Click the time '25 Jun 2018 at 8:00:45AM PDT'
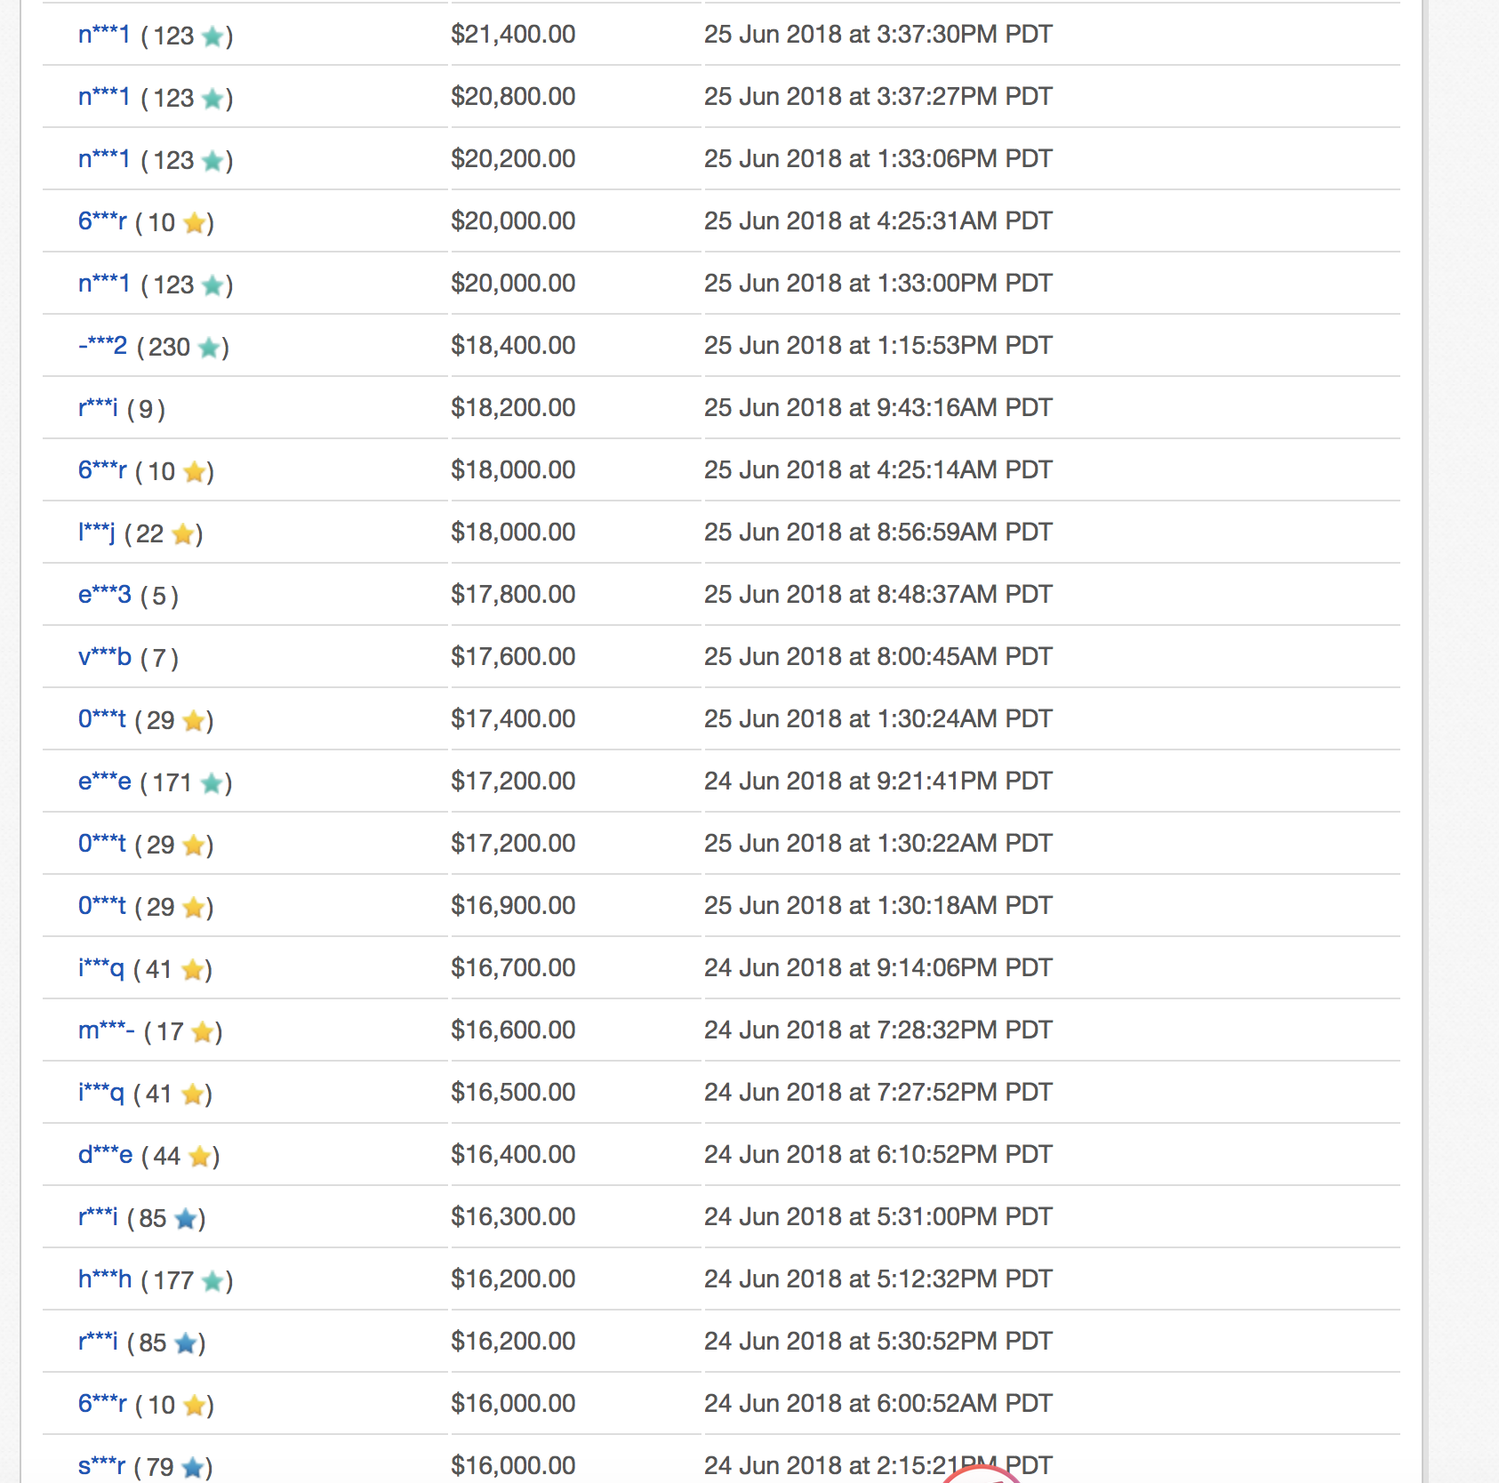Image resolution: width=1499 pixels, height=1483 pixels. [x=878, y=657]
